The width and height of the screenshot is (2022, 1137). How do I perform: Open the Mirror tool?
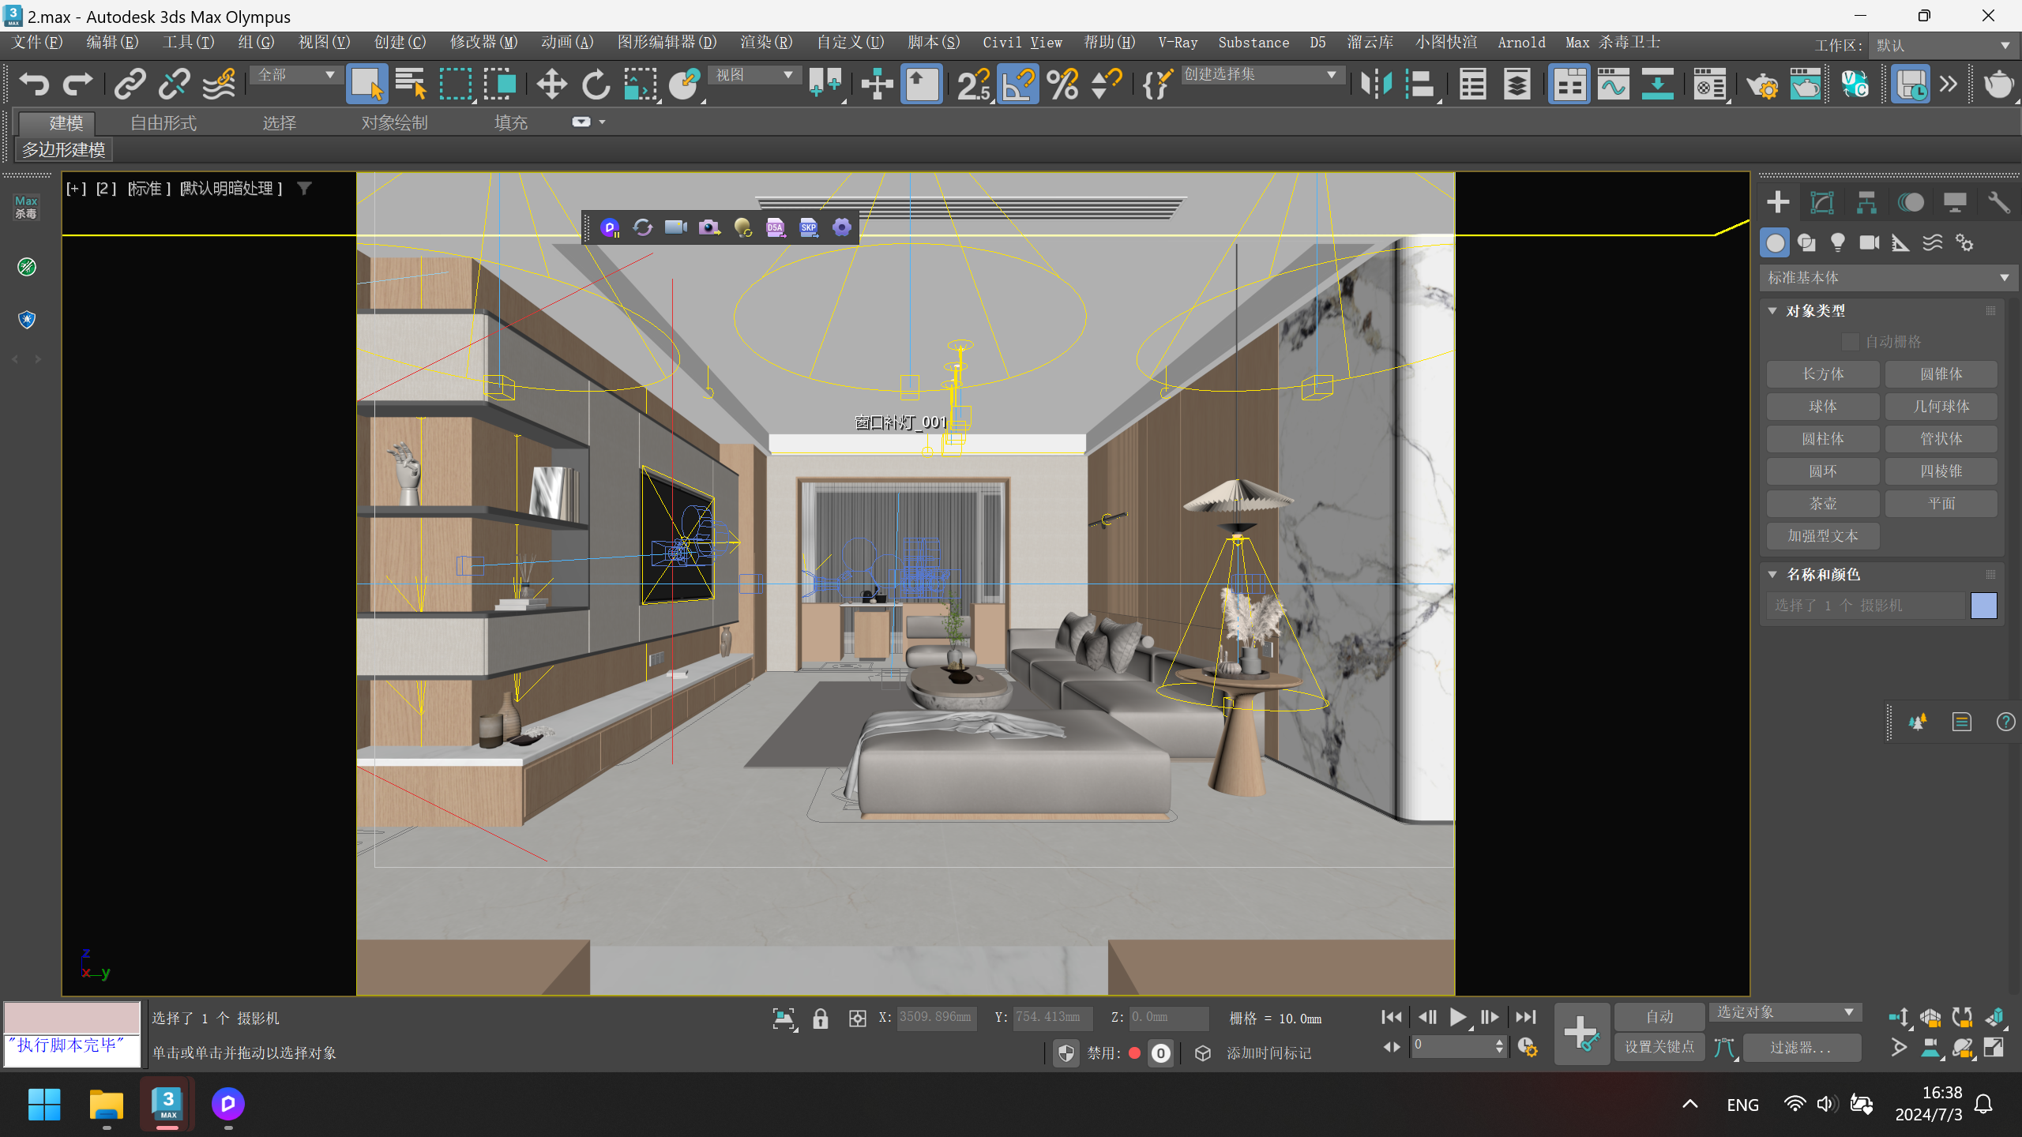click(x=1375, y=84)
